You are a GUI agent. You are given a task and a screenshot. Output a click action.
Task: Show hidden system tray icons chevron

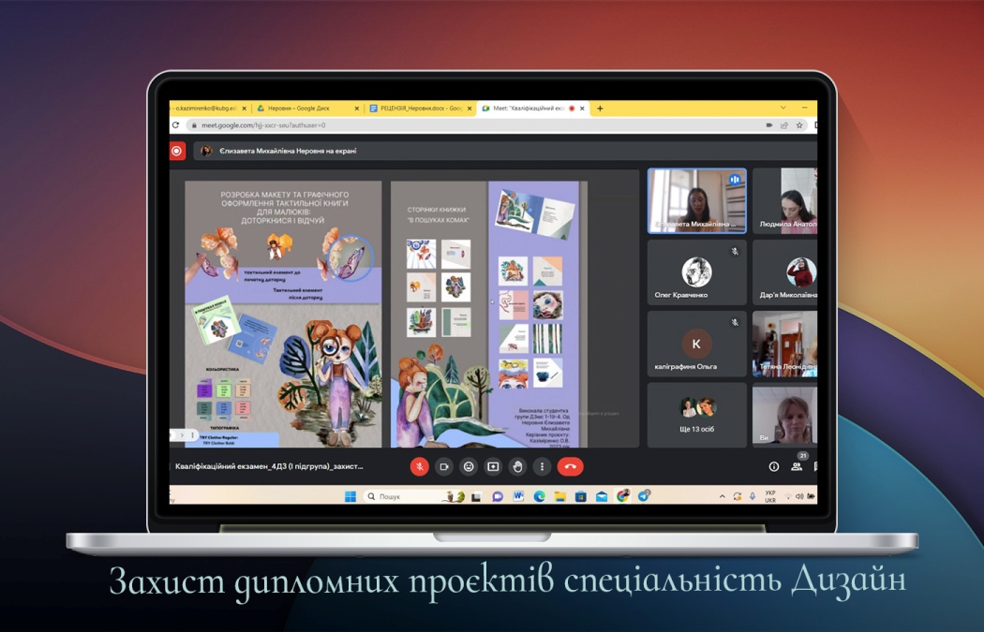coord(723,496)
